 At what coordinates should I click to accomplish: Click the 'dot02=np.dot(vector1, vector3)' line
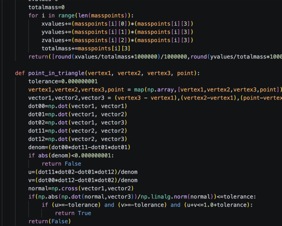[x=78, y=123]
